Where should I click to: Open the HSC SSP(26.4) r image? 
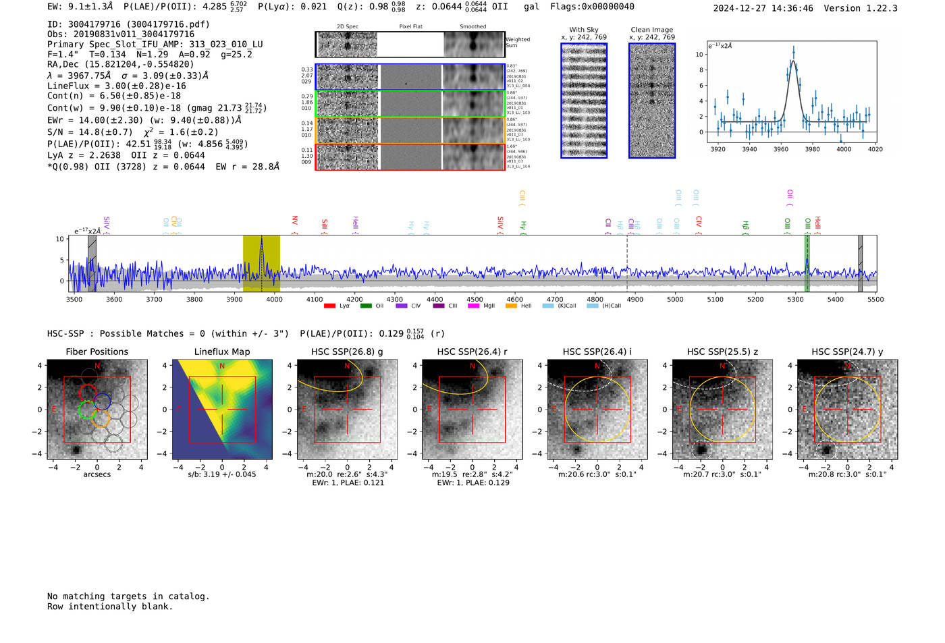coord(472,410)
